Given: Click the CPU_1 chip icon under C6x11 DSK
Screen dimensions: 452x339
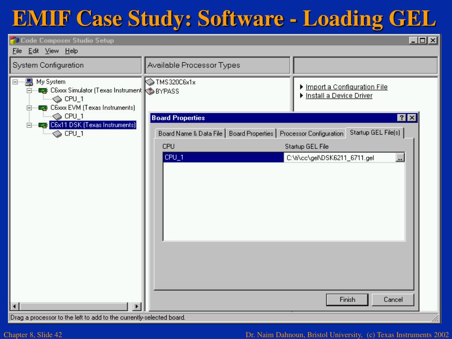Looking at the screenshot, I should (x=57, y=134).
